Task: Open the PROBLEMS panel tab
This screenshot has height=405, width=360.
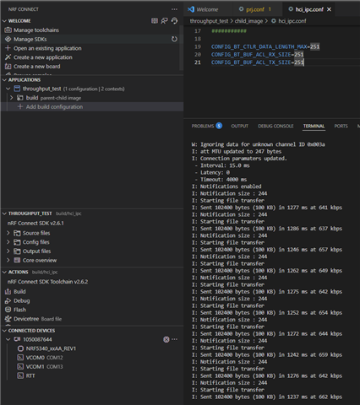Action: 207,126
